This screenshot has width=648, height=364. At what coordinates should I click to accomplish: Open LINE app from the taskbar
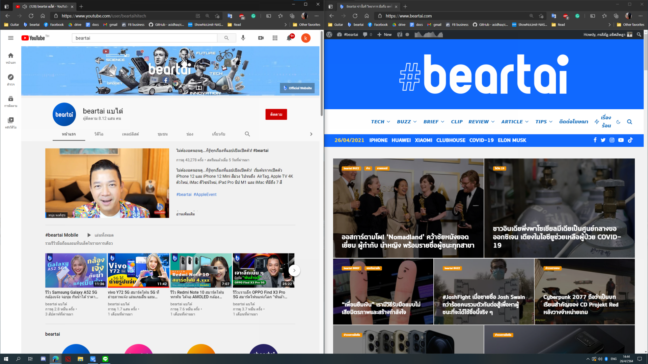[105, 359]
